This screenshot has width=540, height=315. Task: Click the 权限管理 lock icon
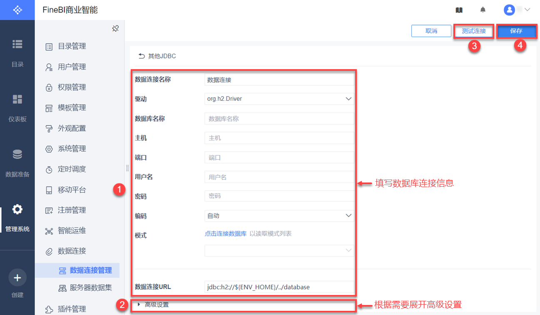click(x=49, y=87)
